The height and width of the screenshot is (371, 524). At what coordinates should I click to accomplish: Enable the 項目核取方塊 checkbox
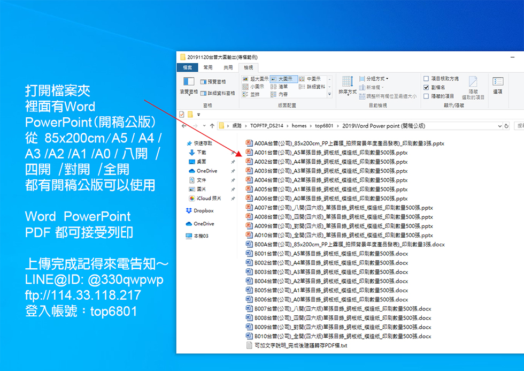point(426,79)
